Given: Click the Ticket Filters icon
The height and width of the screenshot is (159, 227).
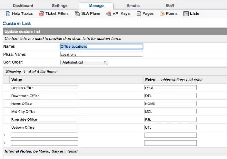Looking at the screenshot, I should tap(41, 14).
